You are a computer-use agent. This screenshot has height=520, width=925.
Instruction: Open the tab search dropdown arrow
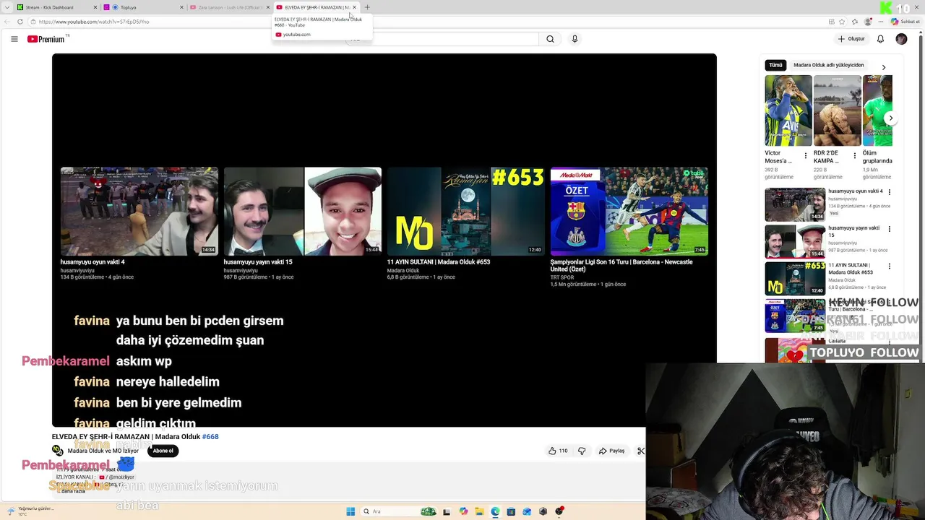coord(7,7)
